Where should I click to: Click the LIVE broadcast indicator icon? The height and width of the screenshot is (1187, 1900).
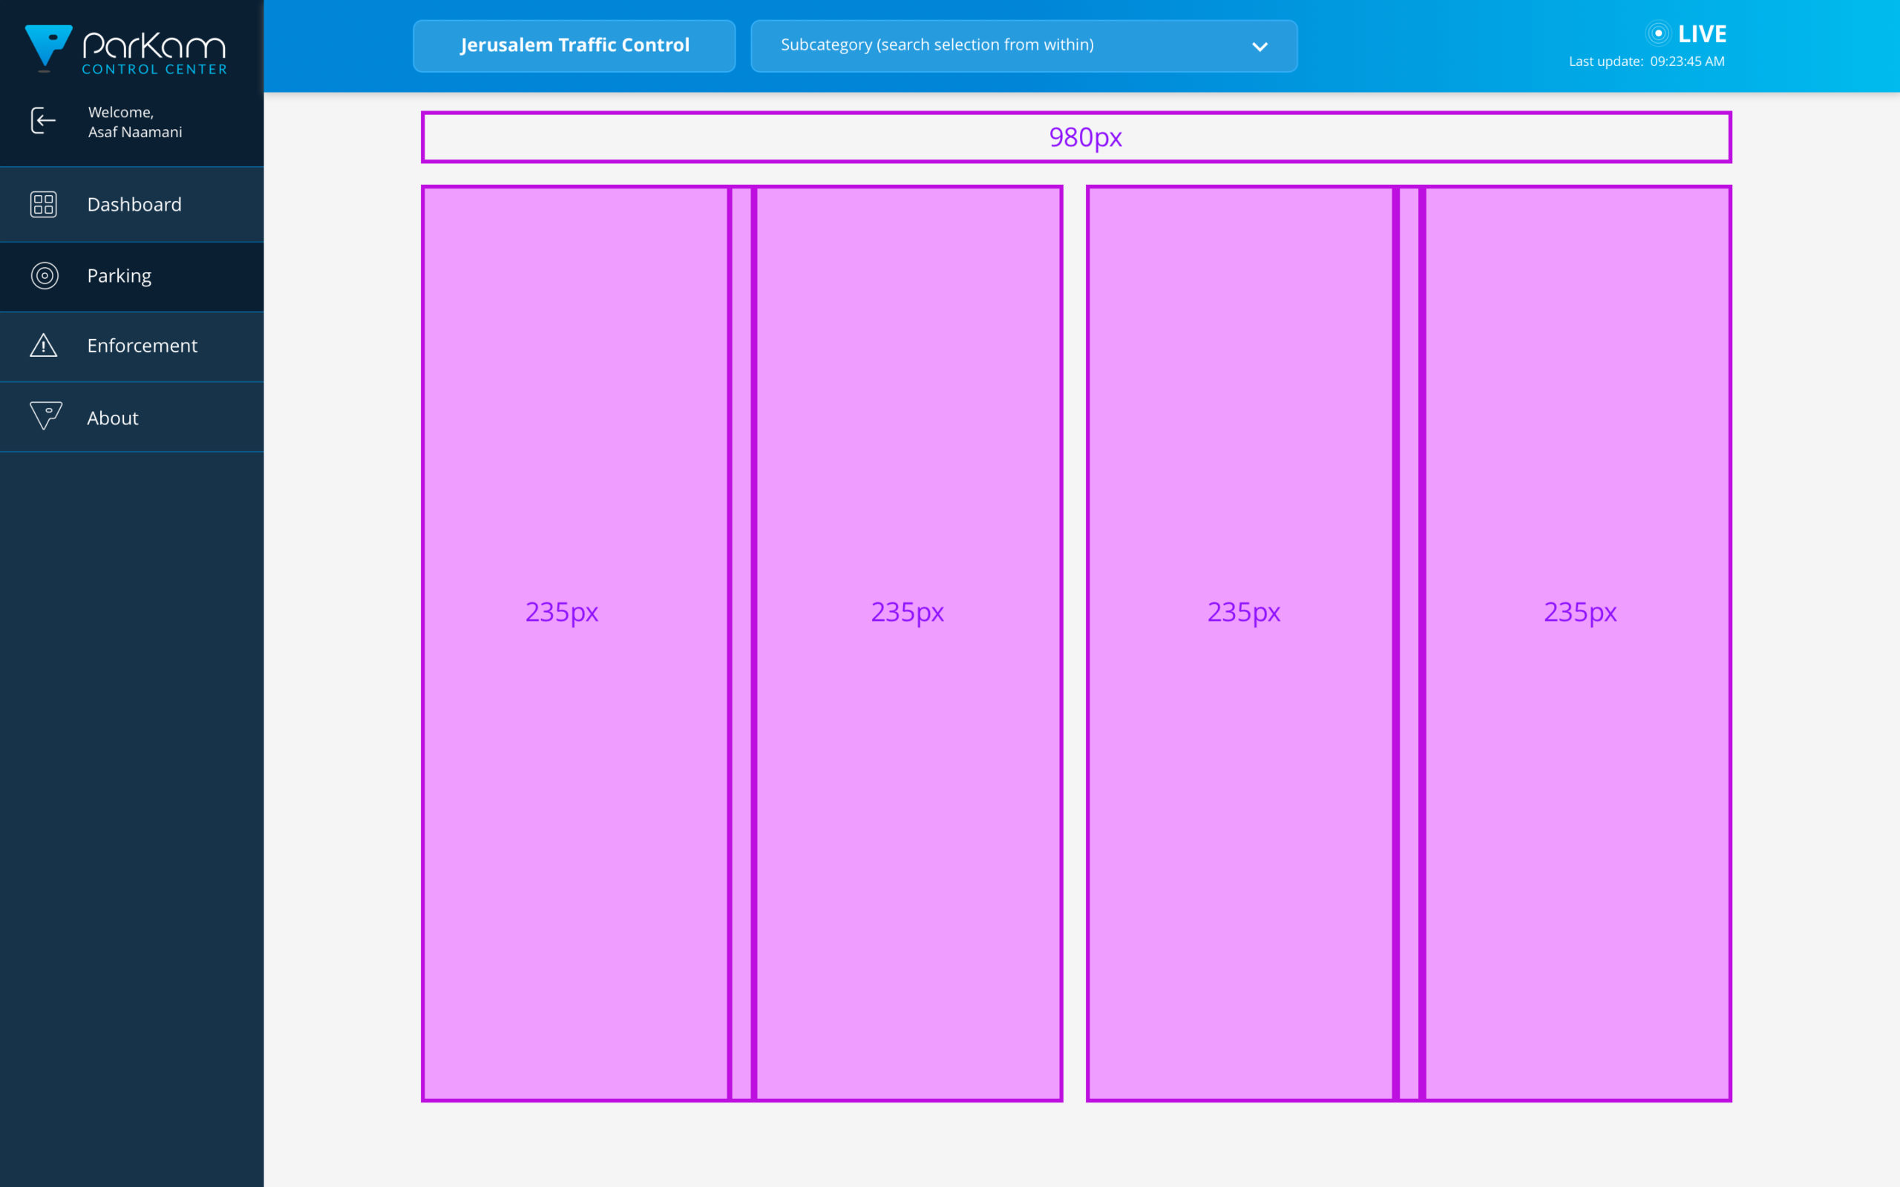coord(1657,33)
